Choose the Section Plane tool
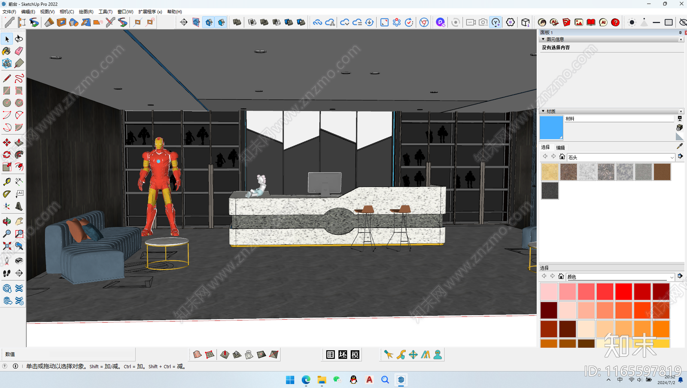The height and width of the screenshot is (388, 687). tap(19, 273)
